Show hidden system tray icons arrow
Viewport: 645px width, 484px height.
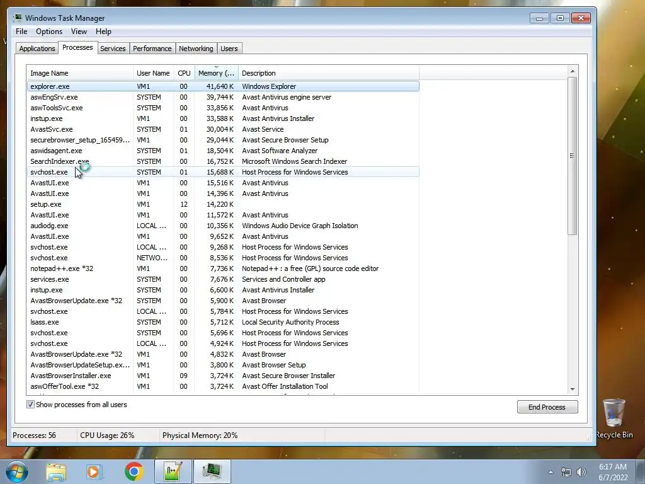[551, 472]
